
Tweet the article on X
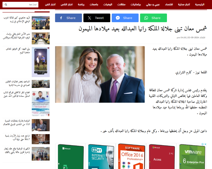tap(97, 18)
